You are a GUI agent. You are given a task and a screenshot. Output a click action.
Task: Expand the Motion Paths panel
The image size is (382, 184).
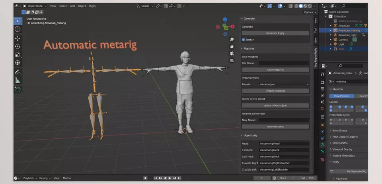[340, 143]
